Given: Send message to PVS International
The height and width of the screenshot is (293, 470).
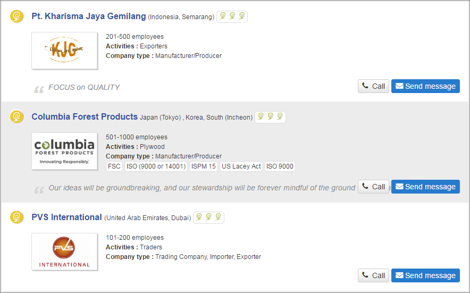Looking at the screenshot, I should (425, 275).
